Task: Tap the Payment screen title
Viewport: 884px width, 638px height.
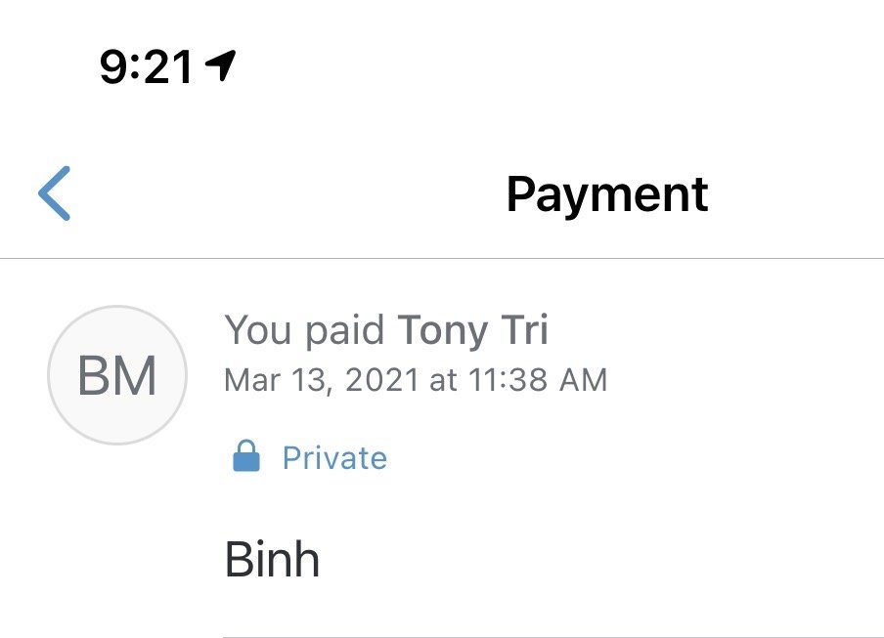Action: coord(606,193)
